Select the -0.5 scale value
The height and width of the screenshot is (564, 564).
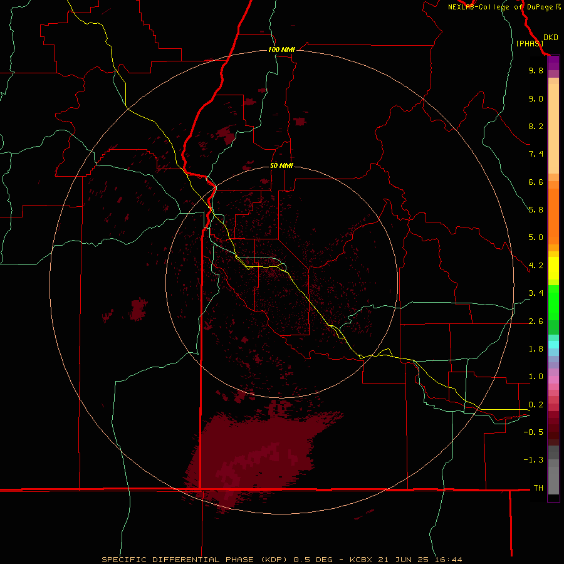(533, 432)
